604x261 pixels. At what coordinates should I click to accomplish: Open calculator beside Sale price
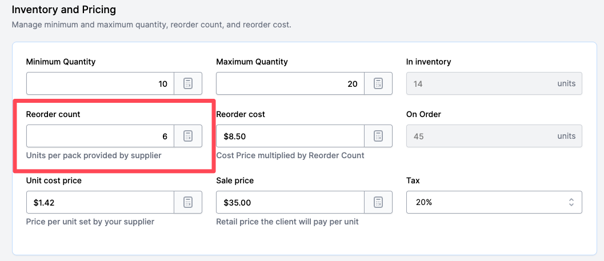[378, 203]
